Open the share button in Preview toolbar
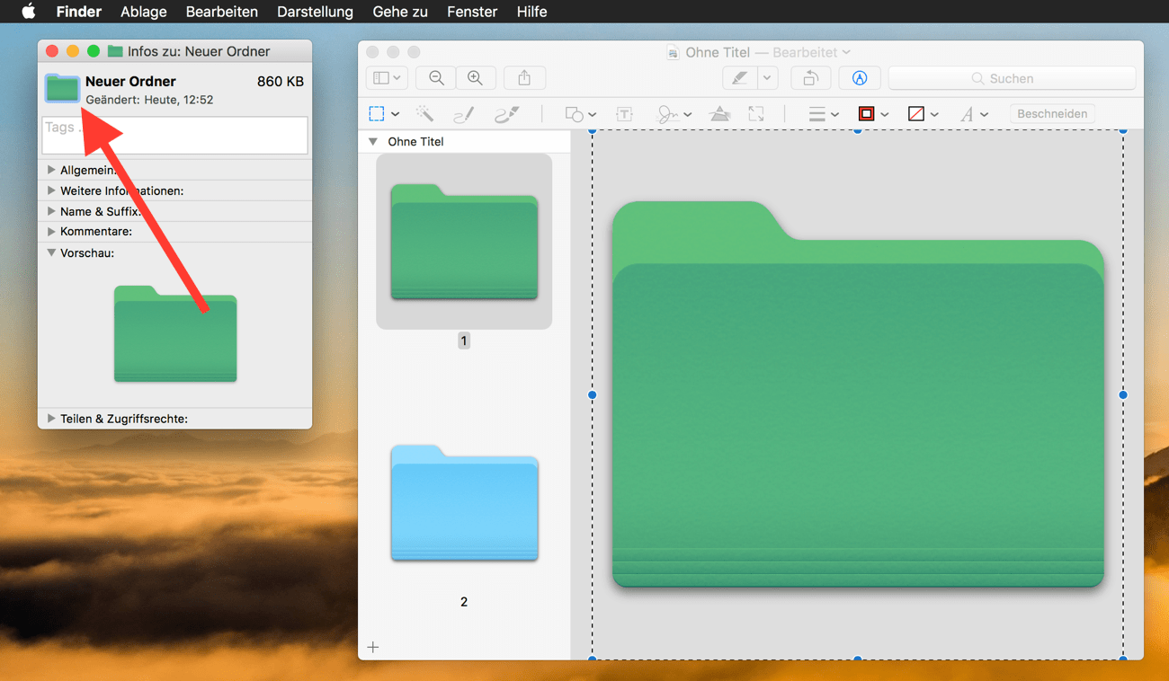 [x=524, y=78]
